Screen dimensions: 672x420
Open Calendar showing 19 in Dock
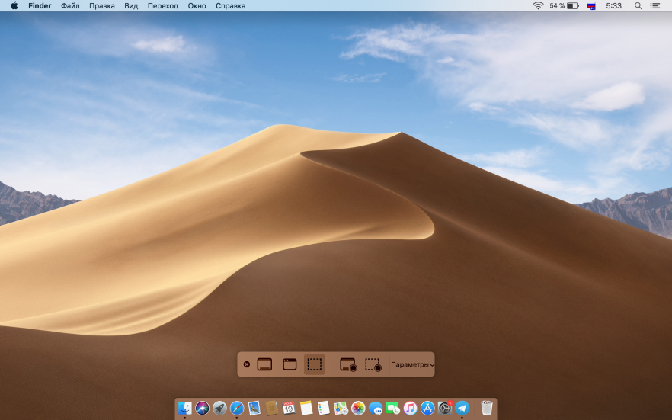[289, 408]
